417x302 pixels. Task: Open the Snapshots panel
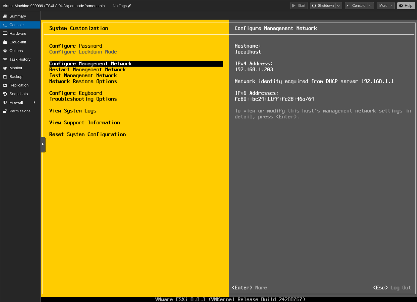18,94
